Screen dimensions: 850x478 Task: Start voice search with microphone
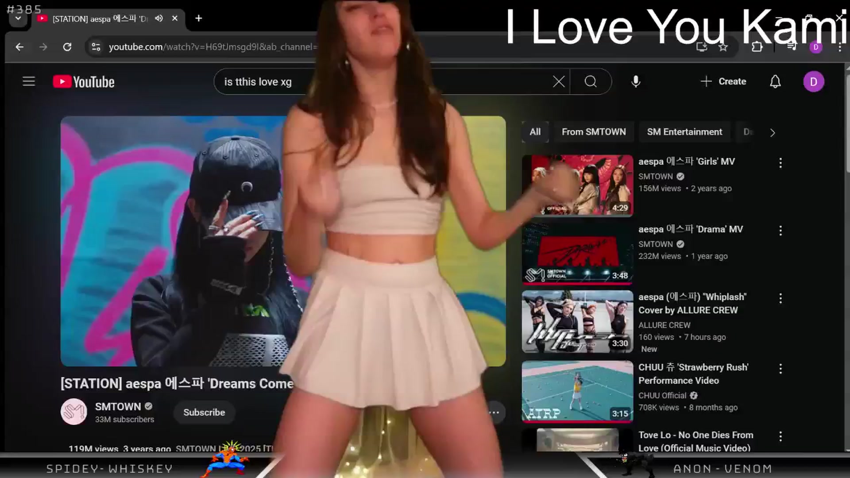point(636,81)
